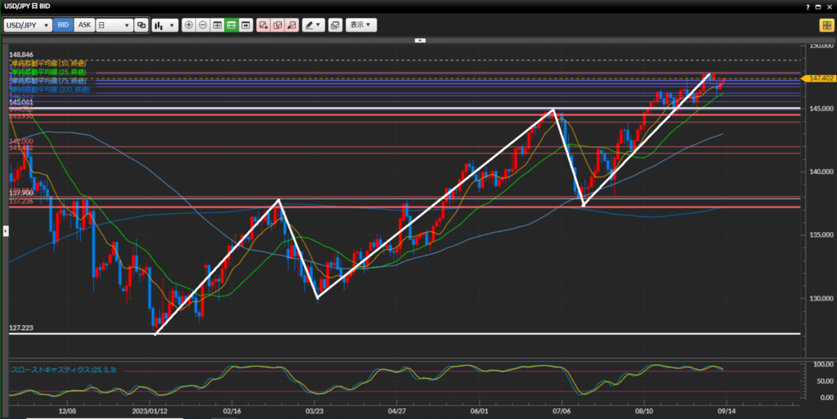This screenshot has width=837, height=419.
Task: Click the first pink order icon
Action: (263, 25)
